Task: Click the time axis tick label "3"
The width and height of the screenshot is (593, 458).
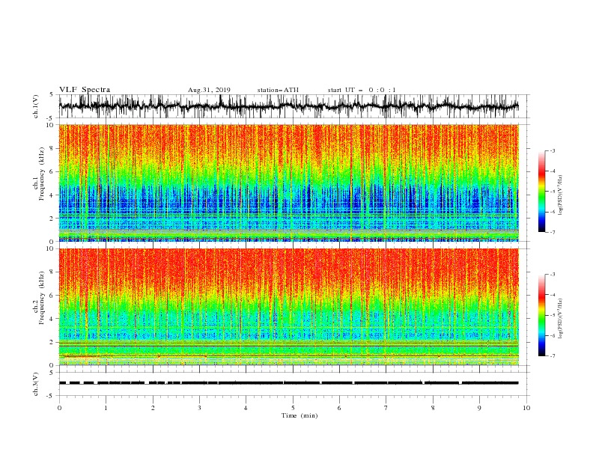Action: click(199, 408)
